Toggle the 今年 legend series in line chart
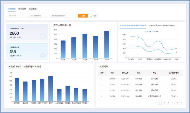The height and width of the screenshot is (113, 190). (x=149, y=31)
